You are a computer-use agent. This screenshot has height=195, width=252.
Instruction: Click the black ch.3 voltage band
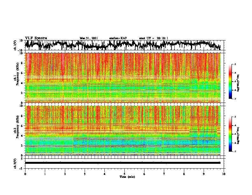[x=122, y=163]
